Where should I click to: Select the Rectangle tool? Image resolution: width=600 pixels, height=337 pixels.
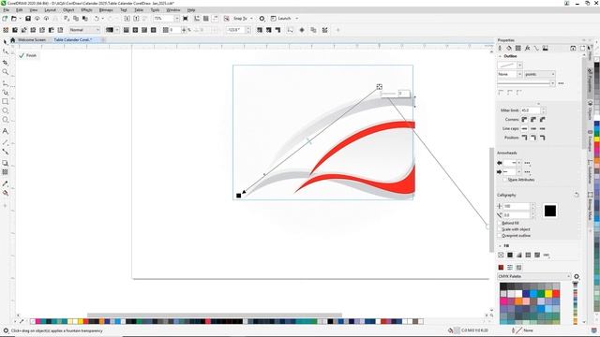pyautogui.click(x=6, y=102)
